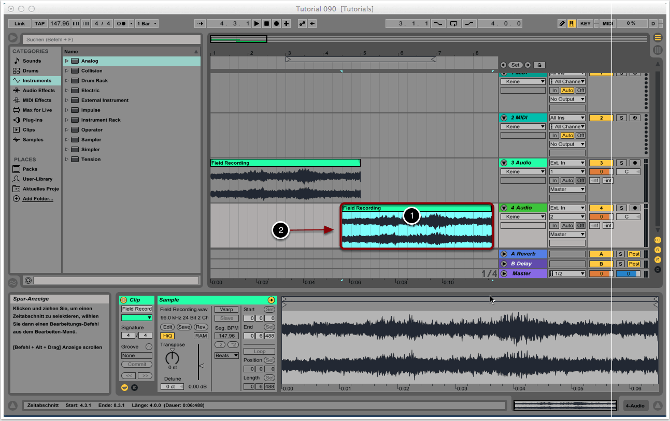
Task: Click the Arrangement Record button
Action: [x=276, y=24]
